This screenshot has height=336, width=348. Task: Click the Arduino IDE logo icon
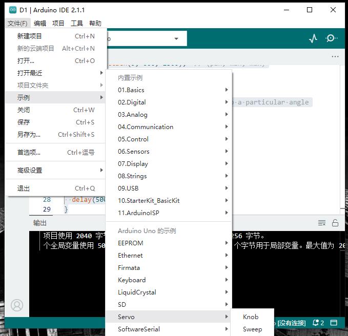pyautogui.click(x=13, y=10)
